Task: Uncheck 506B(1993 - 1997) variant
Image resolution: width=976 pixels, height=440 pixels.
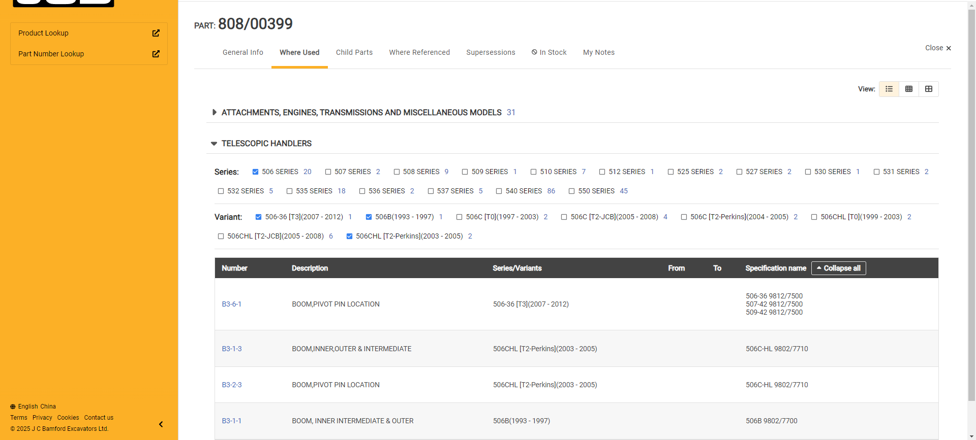Action: point(369,217)
